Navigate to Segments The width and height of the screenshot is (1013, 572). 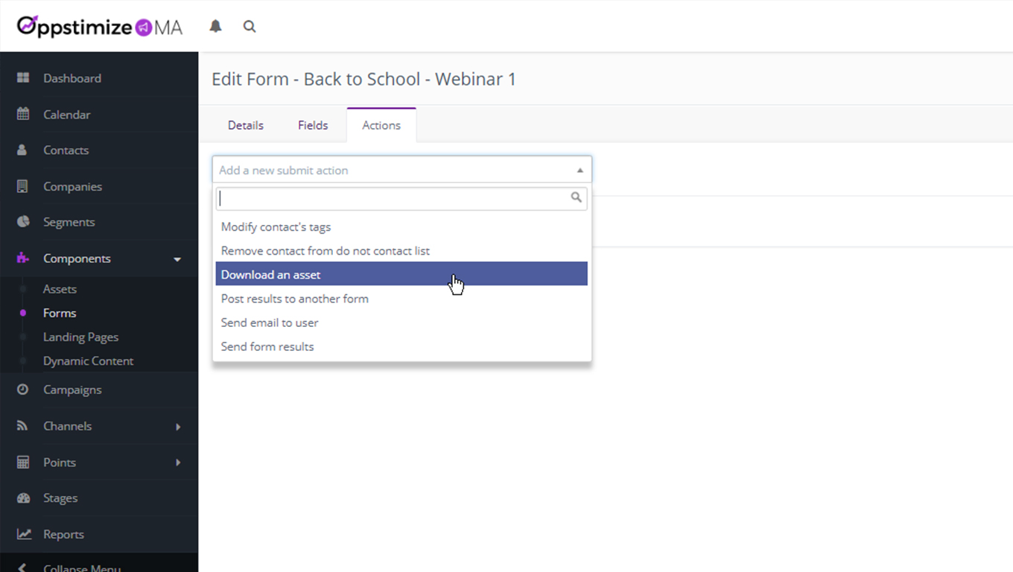69,223
